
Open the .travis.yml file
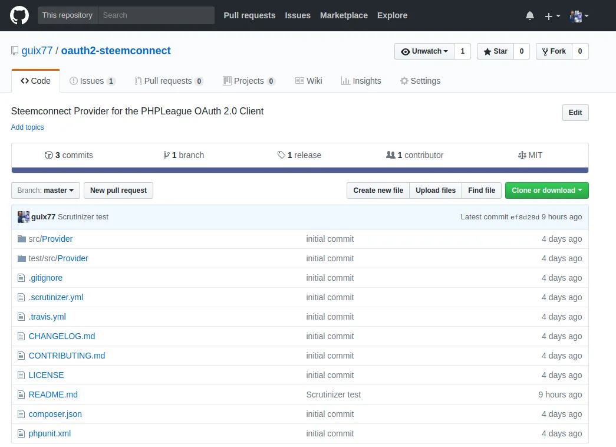coord(47,317)
